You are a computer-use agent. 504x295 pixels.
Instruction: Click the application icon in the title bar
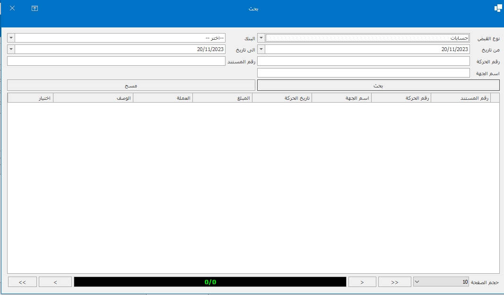point(498,8)
